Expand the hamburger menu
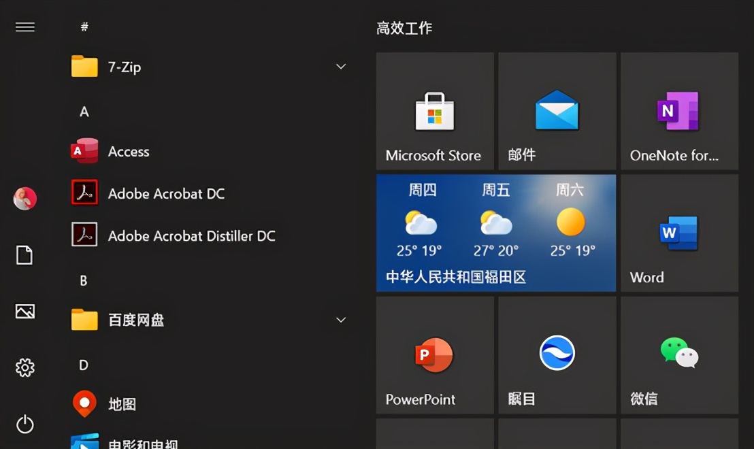 click(25, 27)
